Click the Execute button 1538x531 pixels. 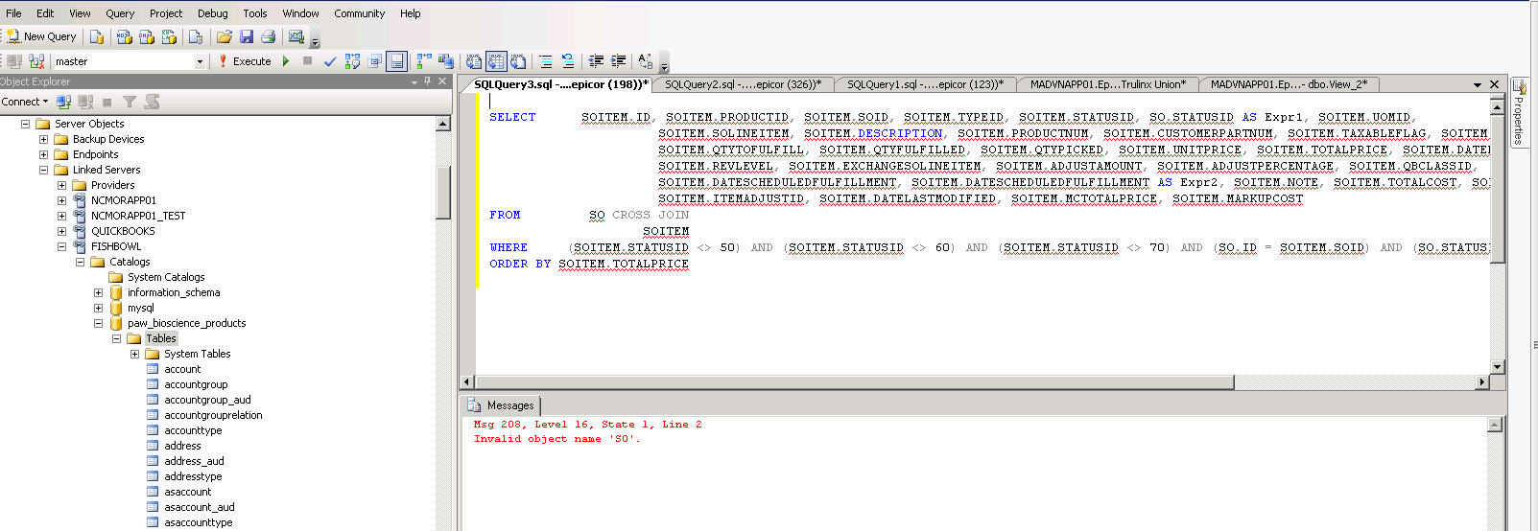point(245,61)
